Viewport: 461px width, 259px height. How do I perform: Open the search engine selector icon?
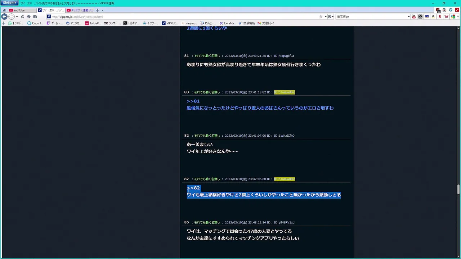click(330, 17)
